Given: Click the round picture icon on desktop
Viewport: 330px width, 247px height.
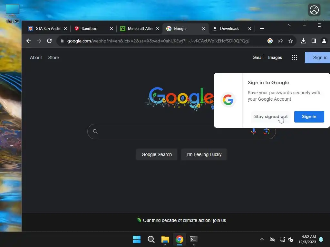Looking at the screenshot, I should click(x=314, y=10).
